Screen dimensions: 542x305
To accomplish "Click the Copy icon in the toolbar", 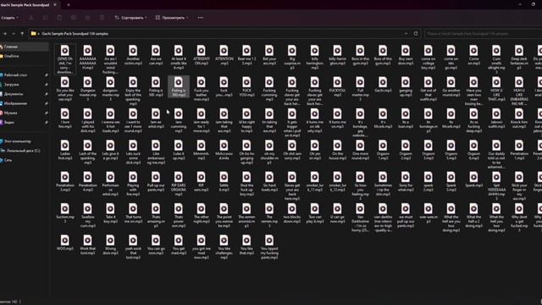I will [45, 18].
